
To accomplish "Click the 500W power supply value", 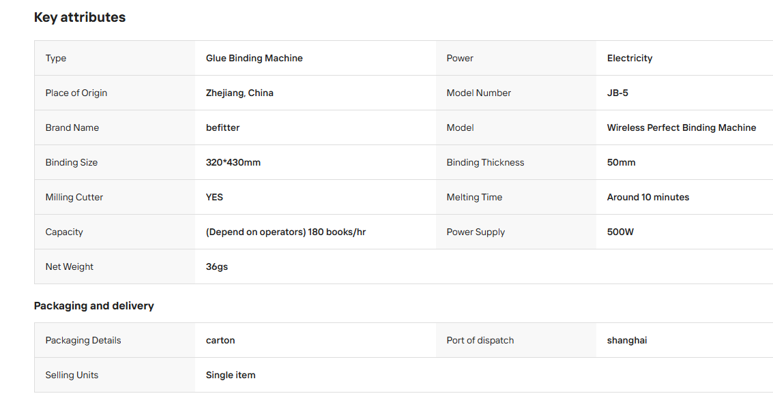I will (620, 232).
